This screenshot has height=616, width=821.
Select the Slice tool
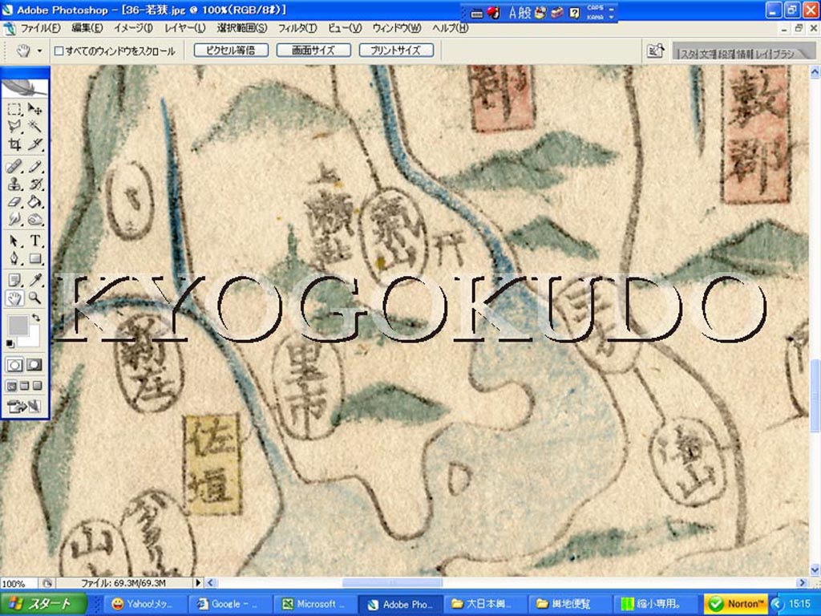tap(34, 144)
